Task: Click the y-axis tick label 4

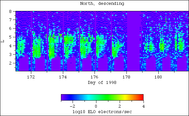Action: [x=10, y=46]
